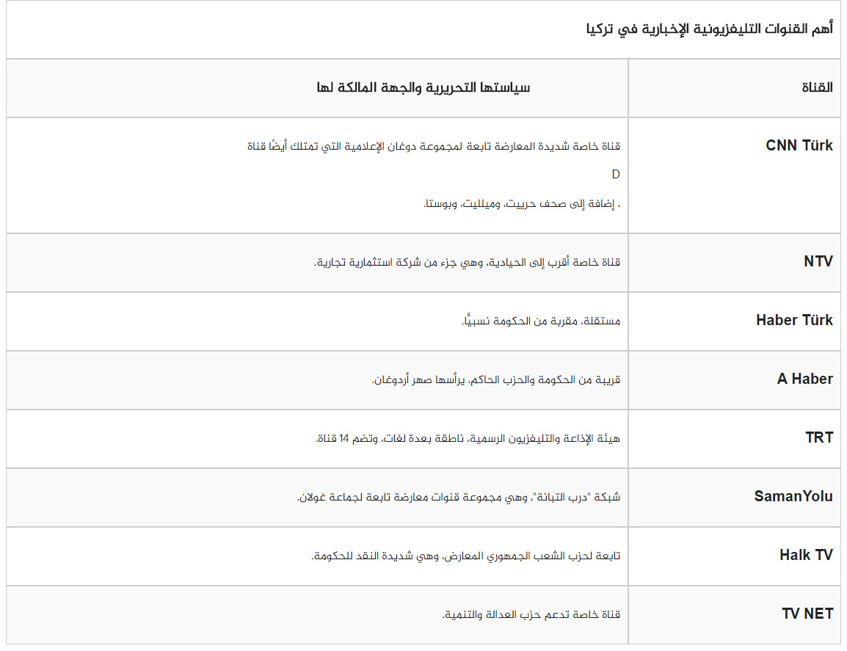The height and width of the screenshot is (651, 847).
Task: Click the A Haber channel name
Action: [804, 379]
